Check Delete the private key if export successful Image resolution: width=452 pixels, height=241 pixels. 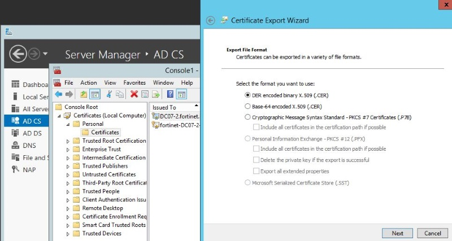(256, 160)
